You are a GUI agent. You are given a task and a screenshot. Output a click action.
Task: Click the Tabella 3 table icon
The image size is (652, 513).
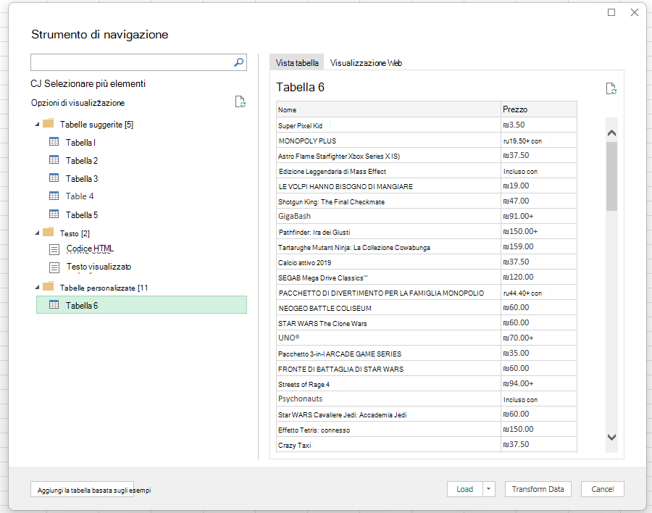pos(54,178)
